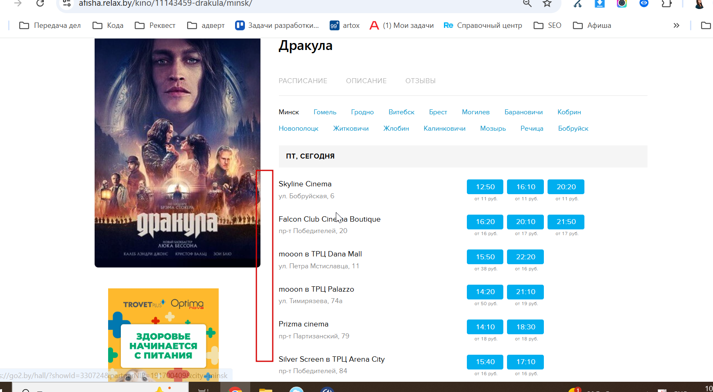Open the blue eye extension icon

click(644, 4)
